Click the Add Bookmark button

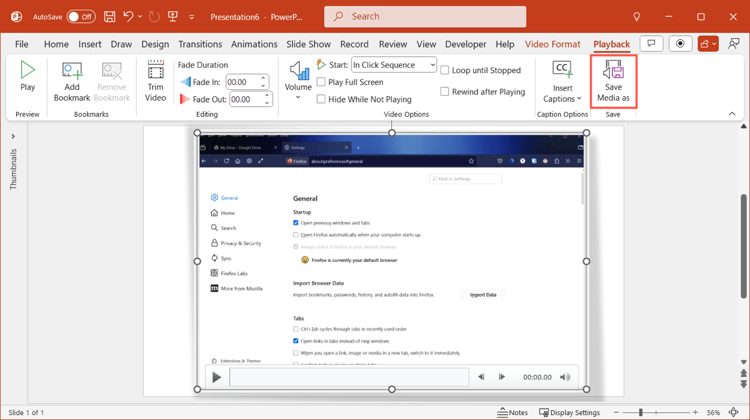[72, 81]
